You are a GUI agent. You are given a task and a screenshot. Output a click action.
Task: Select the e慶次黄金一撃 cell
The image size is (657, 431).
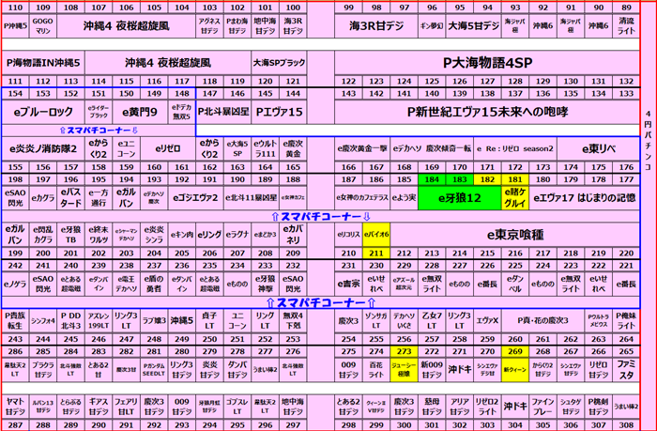click(362, 149)
